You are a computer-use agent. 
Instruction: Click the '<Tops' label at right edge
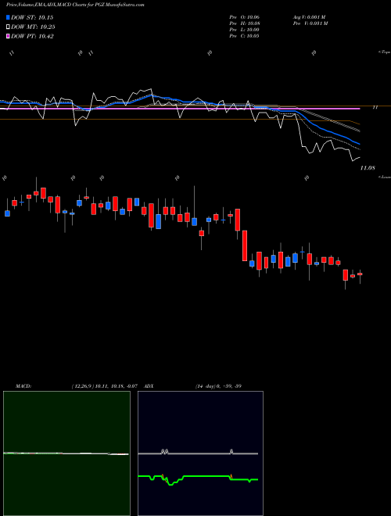click(x=384, y=52)
